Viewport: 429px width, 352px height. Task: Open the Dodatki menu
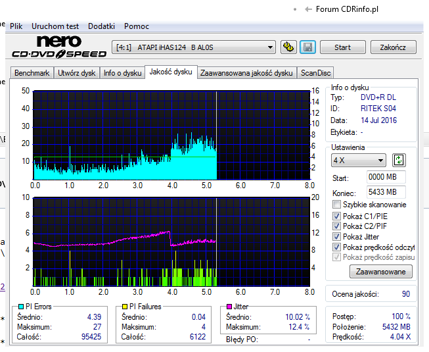pyautogui.click(x=101, y=26)
